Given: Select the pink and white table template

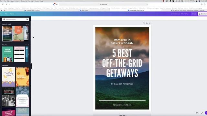Looking at the screenshot, I should click(19, 54).
